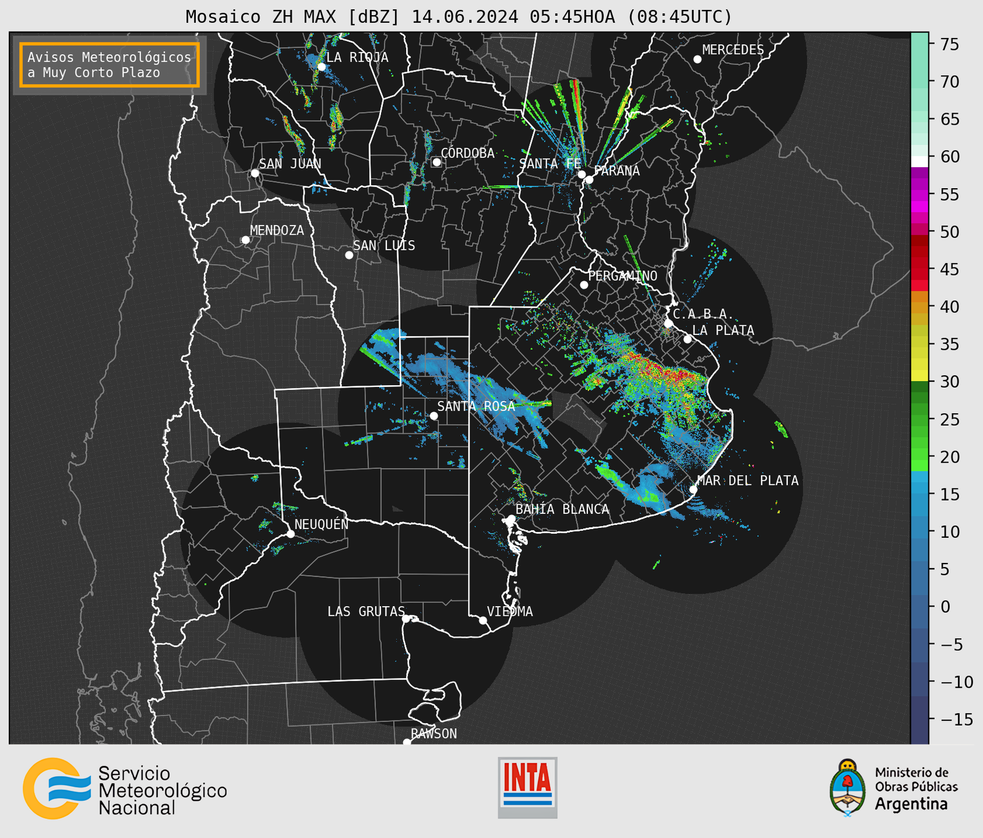983x838 pixels.
Task: Click the white 60 dBZ color band
Action: coord(919,161)
